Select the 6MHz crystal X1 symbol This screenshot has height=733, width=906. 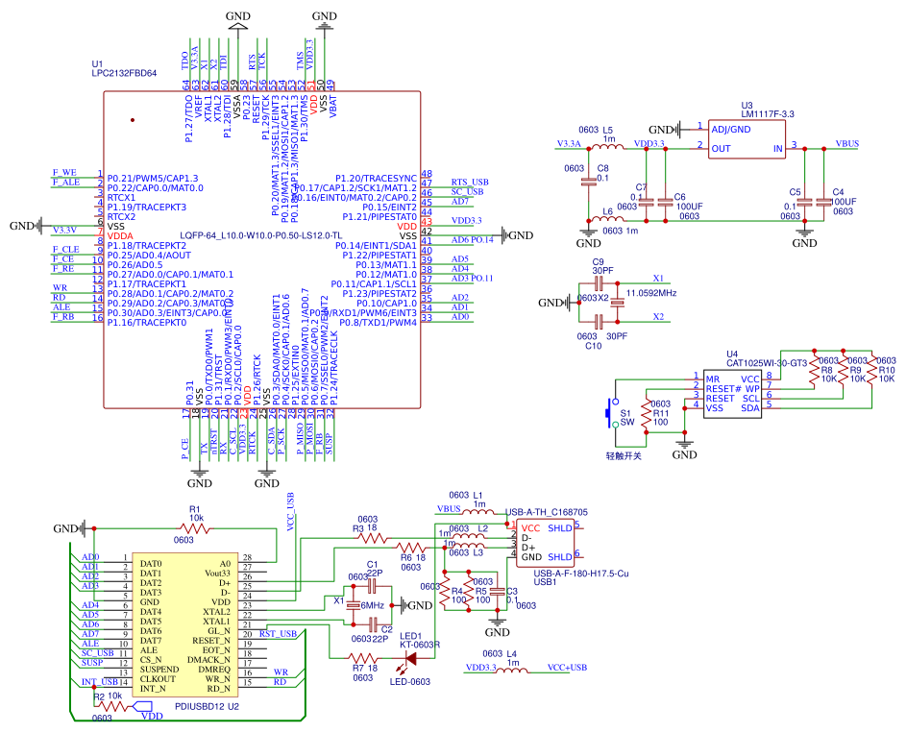[353, 605]
